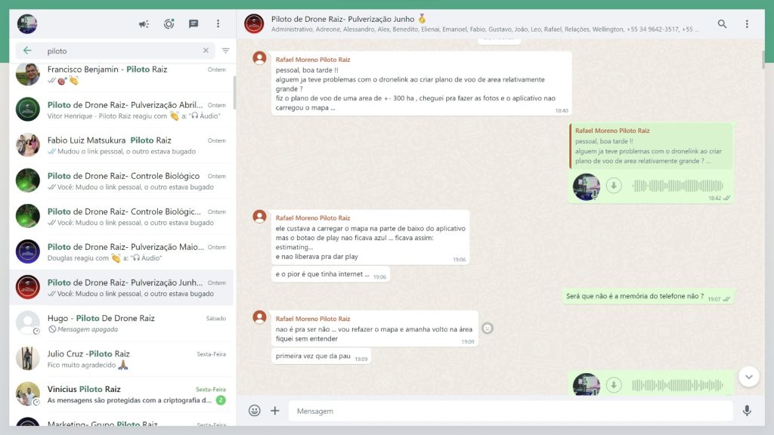Open Fabio Luiz Matsukura Piloto Raiz chat
The height and width of the screenshot is (435, 774).
(122, 145)
